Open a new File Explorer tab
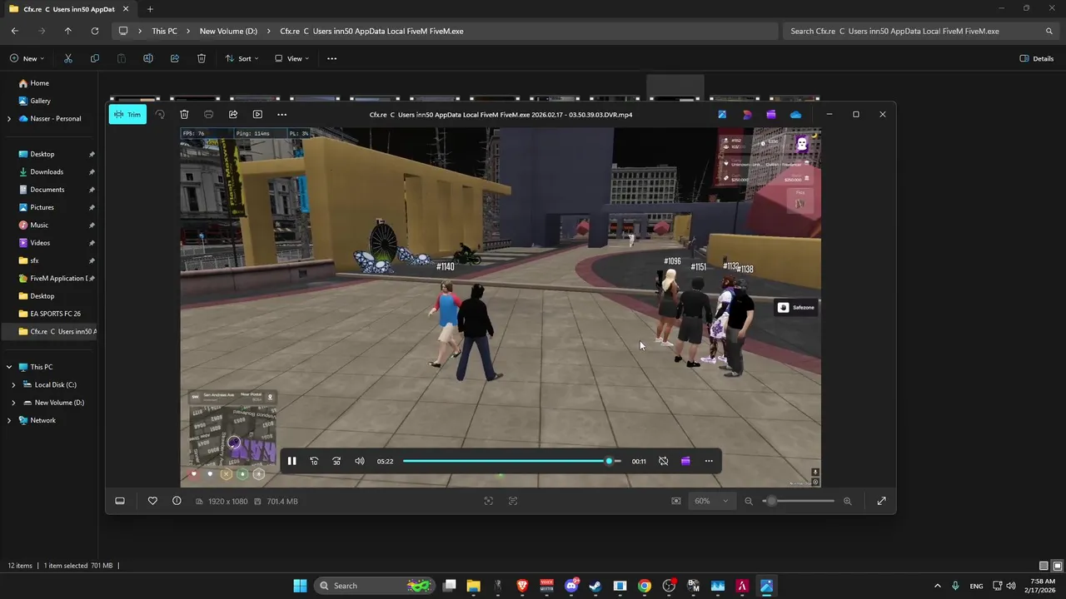 pos(150,9)
